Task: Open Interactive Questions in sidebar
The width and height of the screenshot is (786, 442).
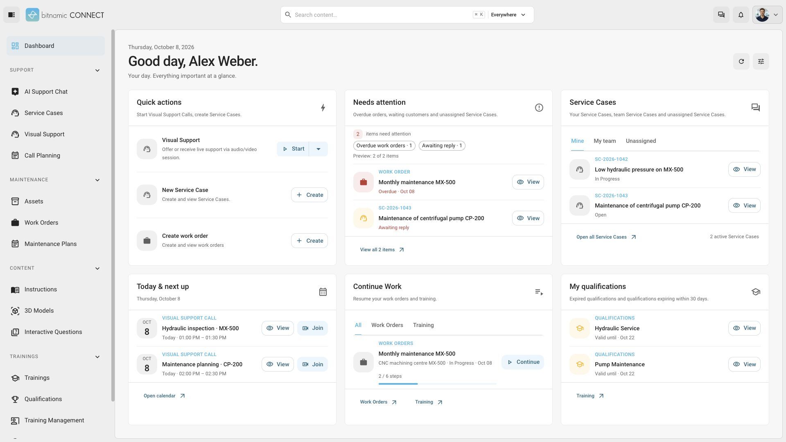Action: coord(56,332)
